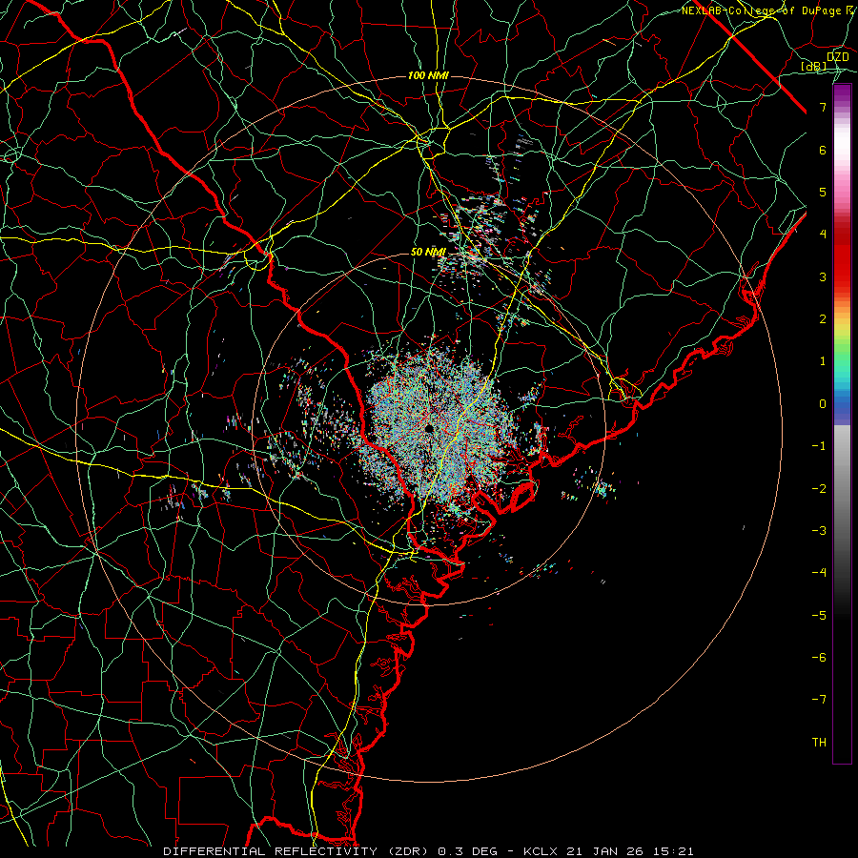This screenshot has height=858, width=858.
Task: Select the "-4" value on the dB scale
Action: [819, 573]
